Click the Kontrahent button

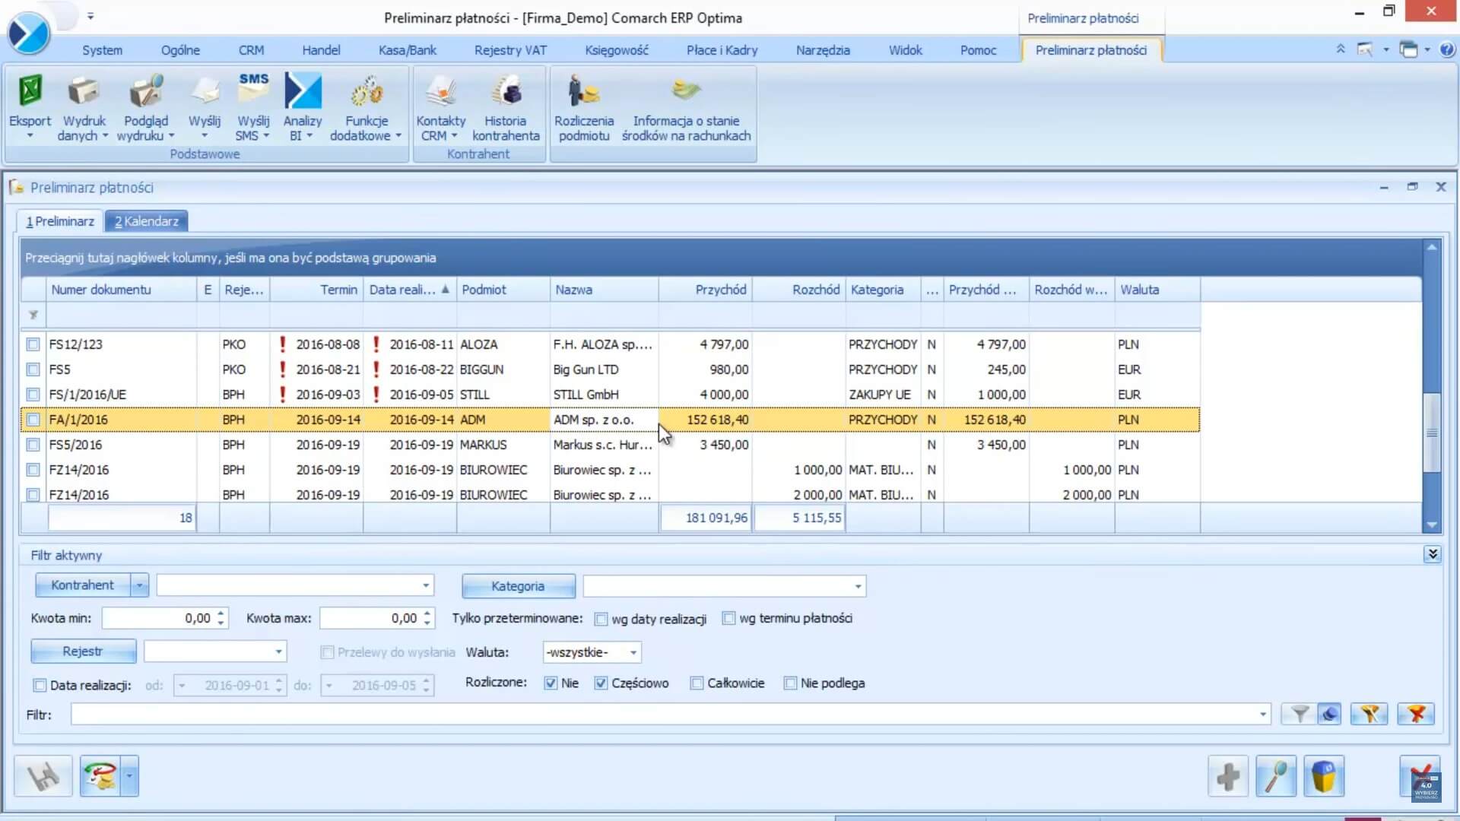(x=82, y=585)
